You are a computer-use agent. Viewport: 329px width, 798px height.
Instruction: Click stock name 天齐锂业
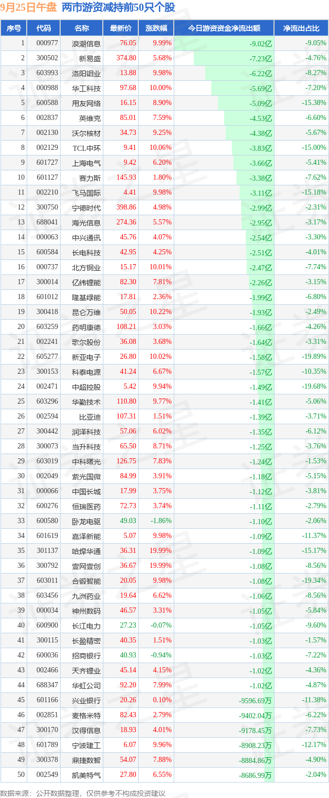[x=86, y=671]
